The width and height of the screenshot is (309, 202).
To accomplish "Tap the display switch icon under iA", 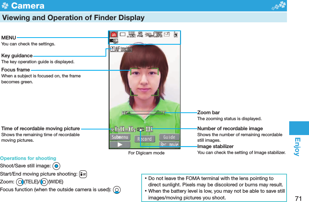I will click(114, 41).
